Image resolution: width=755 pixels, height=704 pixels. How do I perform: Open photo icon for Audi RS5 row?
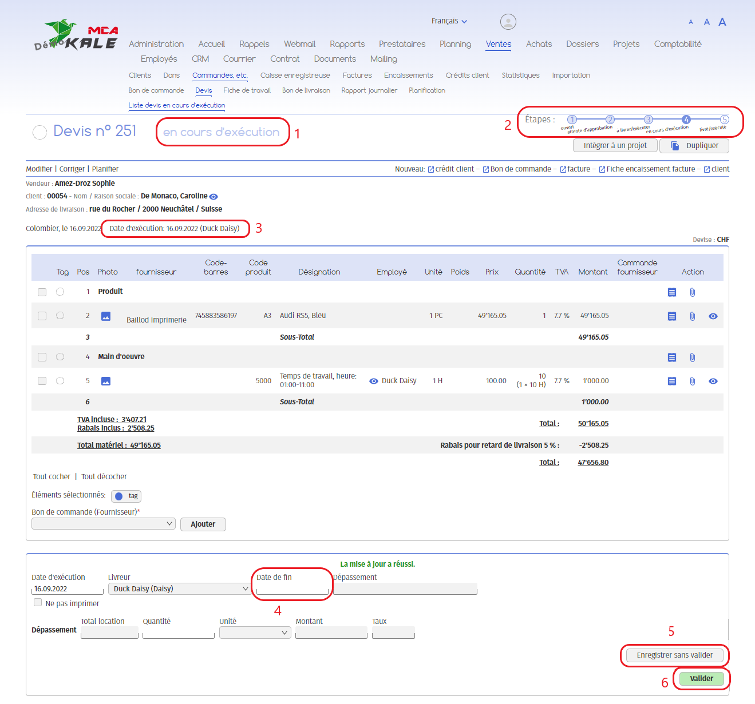[x=106, y=316]
